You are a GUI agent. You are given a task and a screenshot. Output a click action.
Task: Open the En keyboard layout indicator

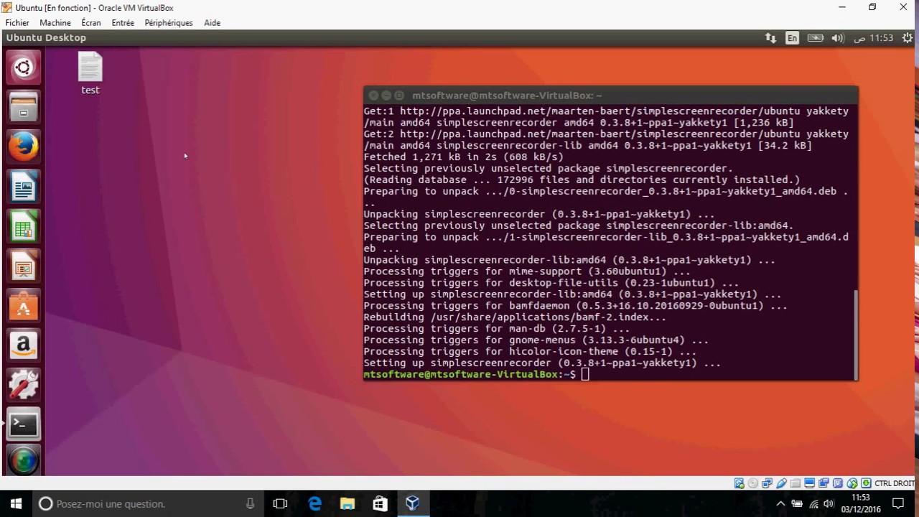click(x=792, y=38)
